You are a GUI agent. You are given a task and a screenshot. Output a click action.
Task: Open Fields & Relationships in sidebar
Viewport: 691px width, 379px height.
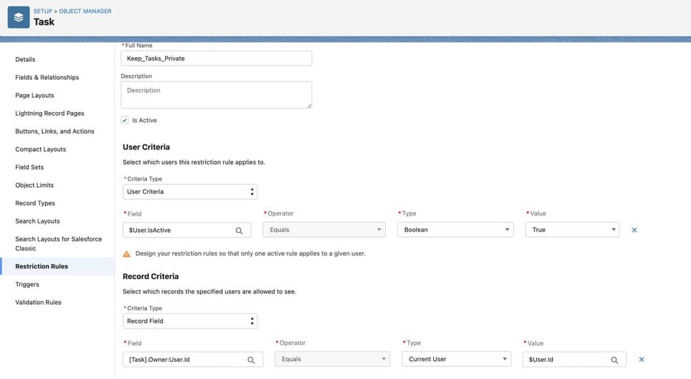coord(47,77)
